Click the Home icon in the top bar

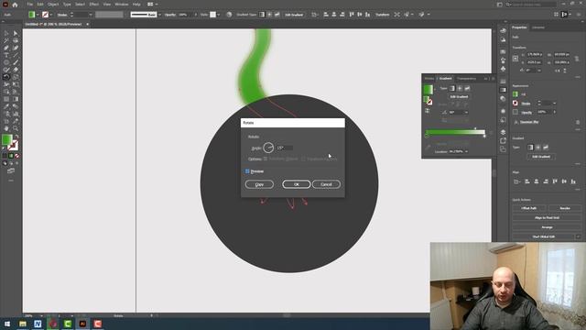pos(15,5)
